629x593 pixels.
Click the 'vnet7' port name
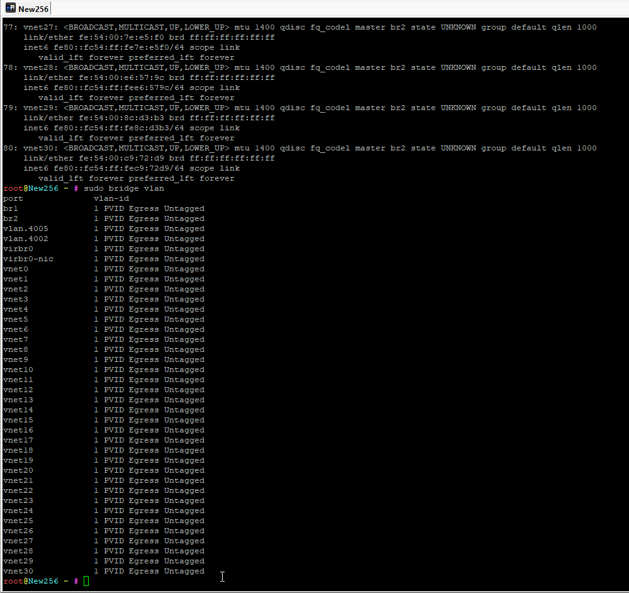(16, 339)
